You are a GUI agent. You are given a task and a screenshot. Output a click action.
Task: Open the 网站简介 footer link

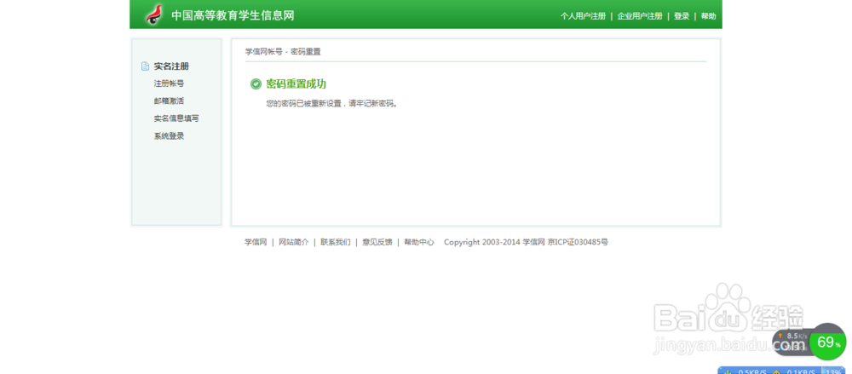click(293, 242)
